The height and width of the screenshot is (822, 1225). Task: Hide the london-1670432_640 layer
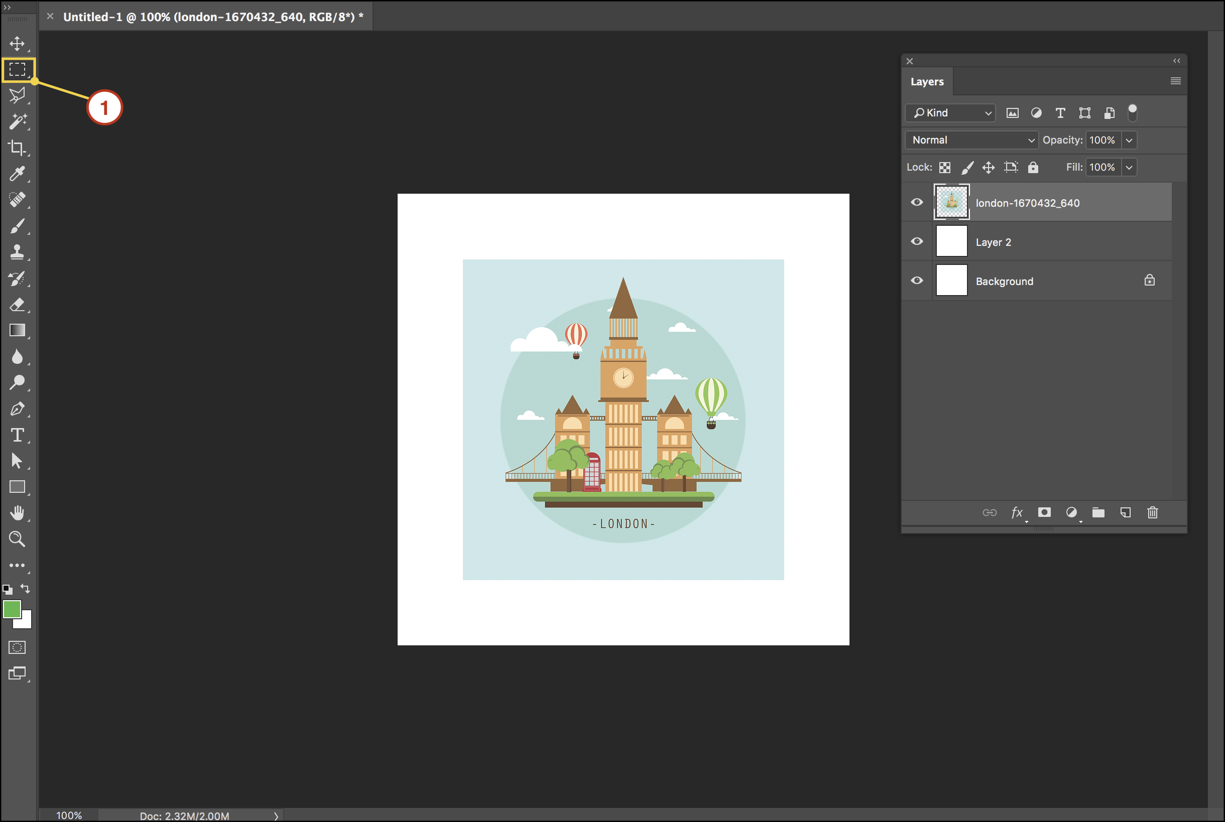tap(917, 202)
